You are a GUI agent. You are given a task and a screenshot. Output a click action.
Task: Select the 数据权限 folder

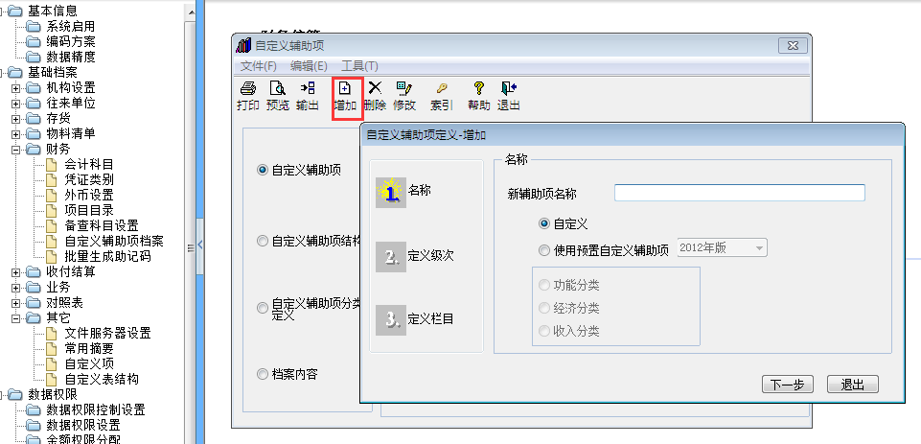coord(53,394)
